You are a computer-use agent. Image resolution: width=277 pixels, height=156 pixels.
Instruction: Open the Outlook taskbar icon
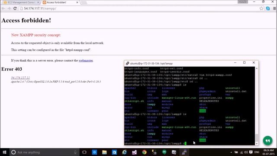[94, 152]
